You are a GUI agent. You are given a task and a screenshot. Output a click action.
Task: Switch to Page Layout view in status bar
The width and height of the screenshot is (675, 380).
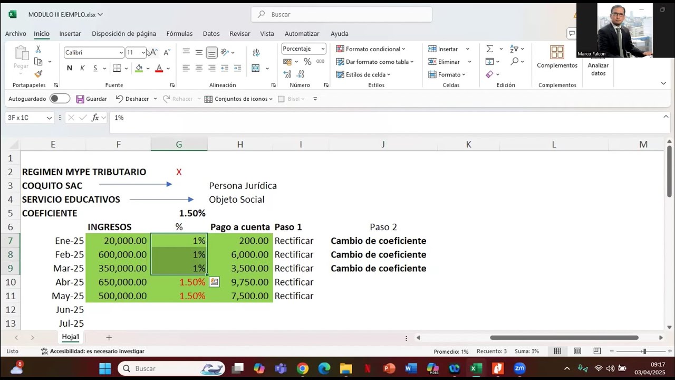pyautogui.click(x=577, y=351)
